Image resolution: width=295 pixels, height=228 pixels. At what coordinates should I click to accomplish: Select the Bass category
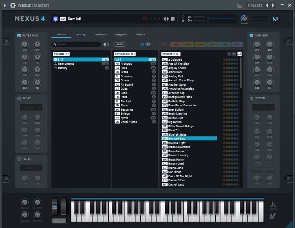[135, 68]
